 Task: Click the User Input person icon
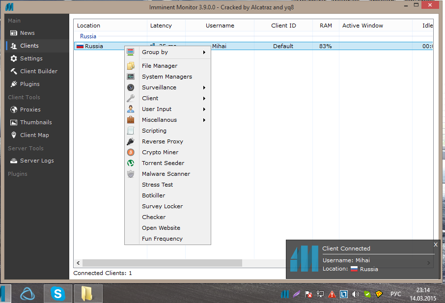[x=131, y=109]
